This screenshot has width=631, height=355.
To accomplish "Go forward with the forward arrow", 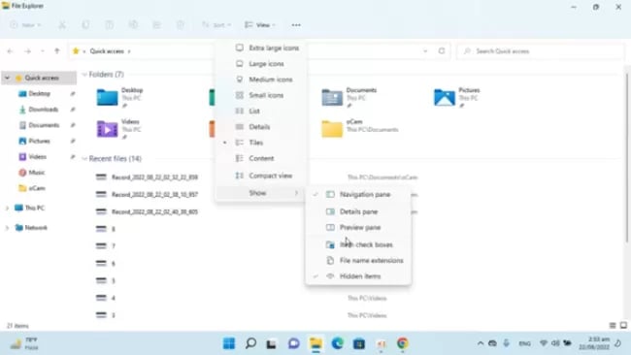I will pyautogui.click(x=27, y=51).
